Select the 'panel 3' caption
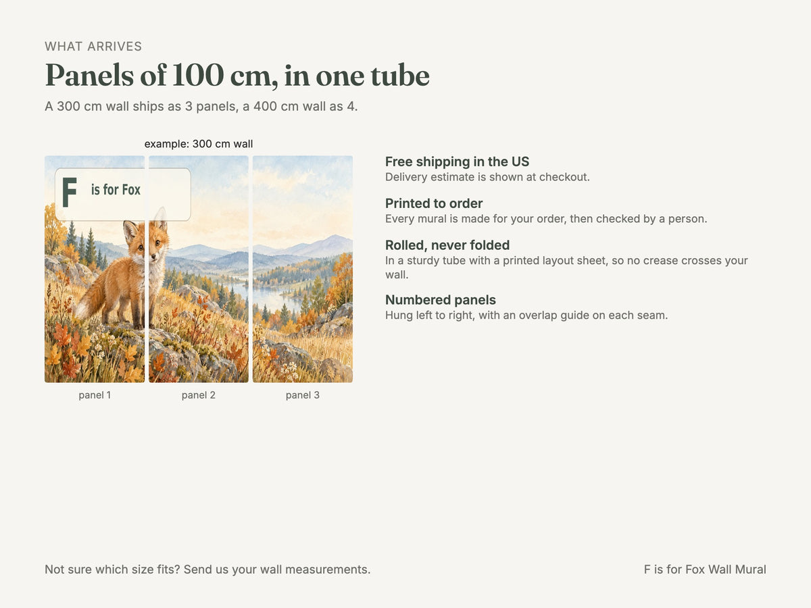This screenshot has width=811, height=608. tap(303, 395)
